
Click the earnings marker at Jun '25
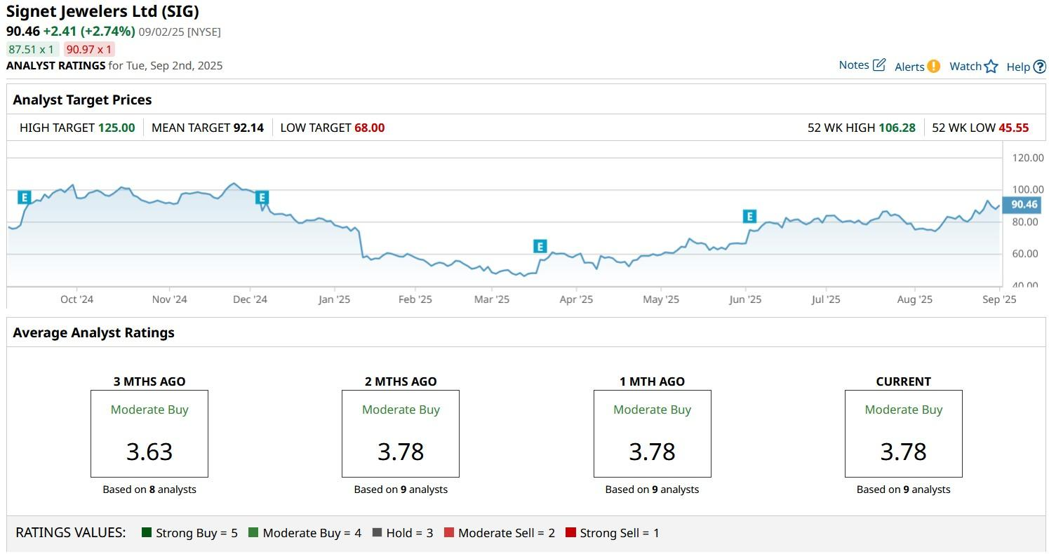coord(749,216)
